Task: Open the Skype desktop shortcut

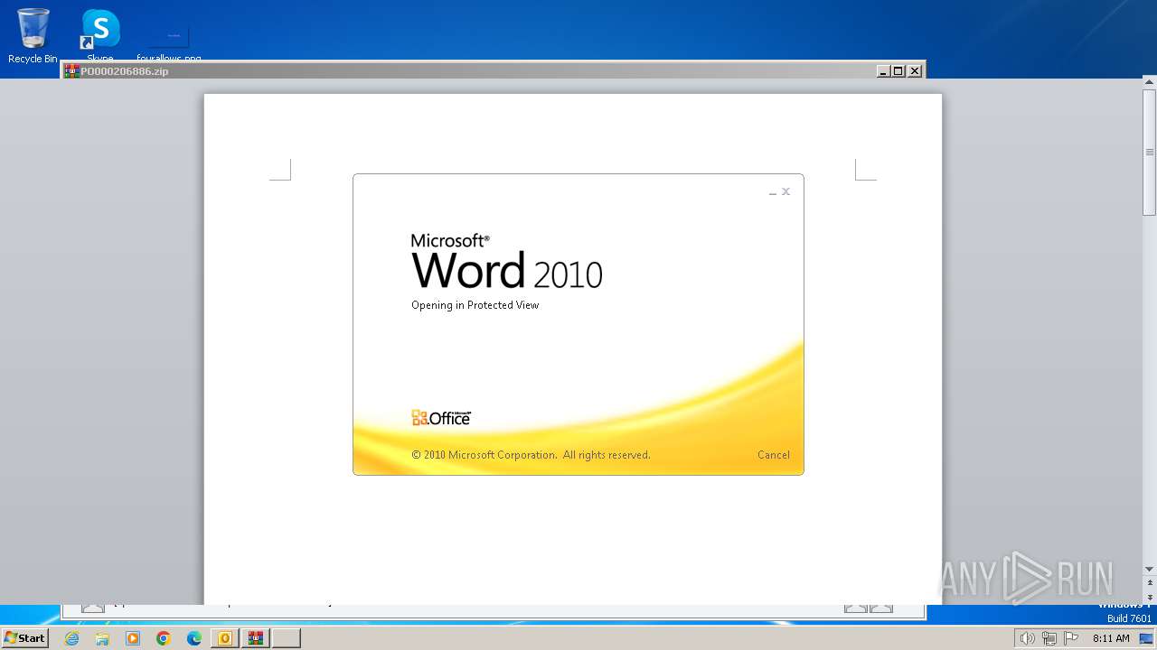Action: (100, 36)
